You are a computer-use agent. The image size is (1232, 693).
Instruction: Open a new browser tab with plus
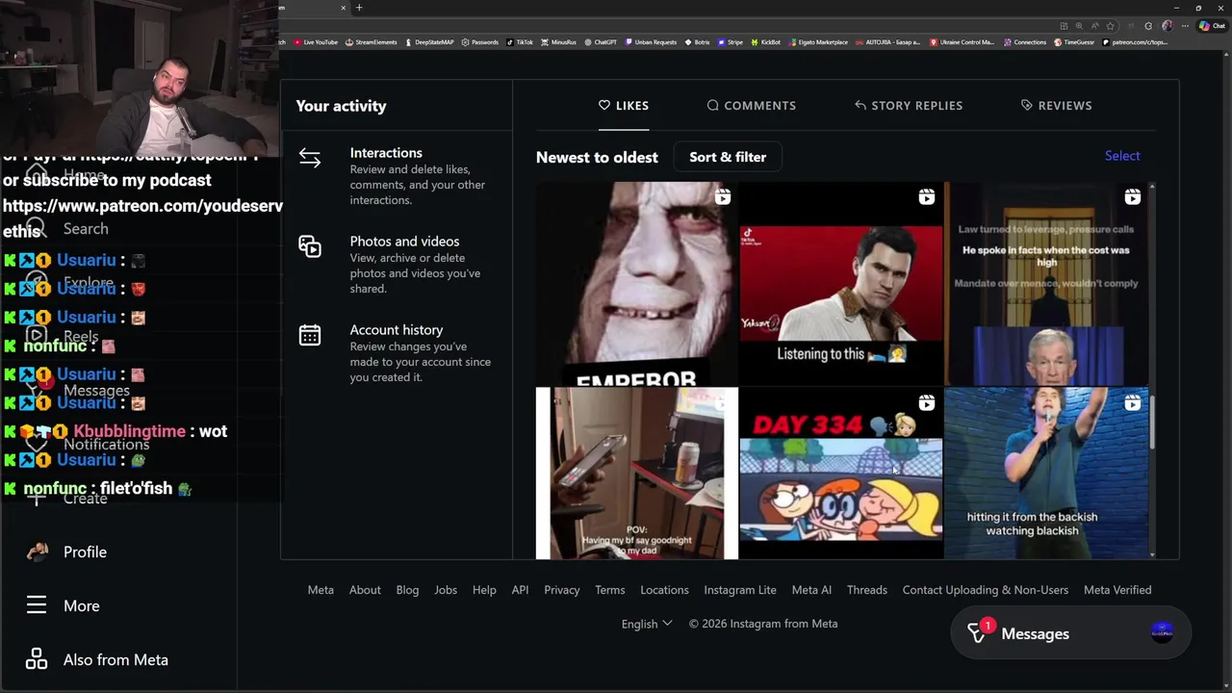[359, 8]
